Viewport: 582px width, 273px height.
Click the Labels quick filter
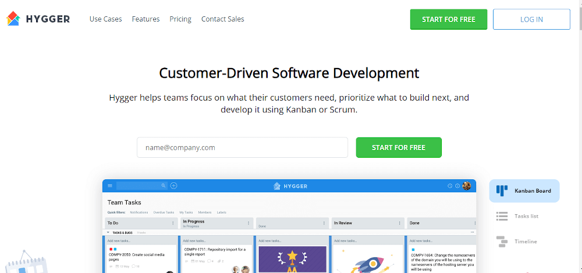coord(222,212)
